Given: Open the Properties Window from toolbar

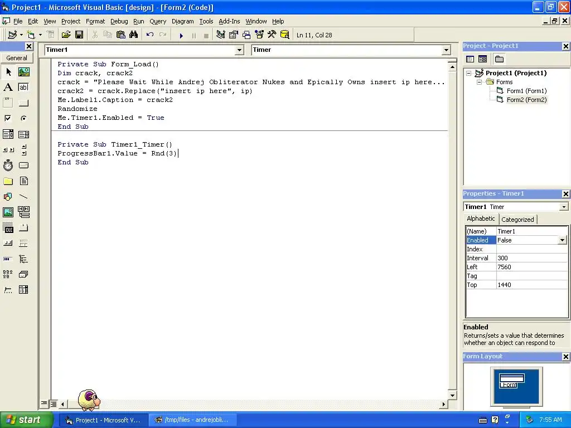Looking at the screenshot, I should coord(234,35).
